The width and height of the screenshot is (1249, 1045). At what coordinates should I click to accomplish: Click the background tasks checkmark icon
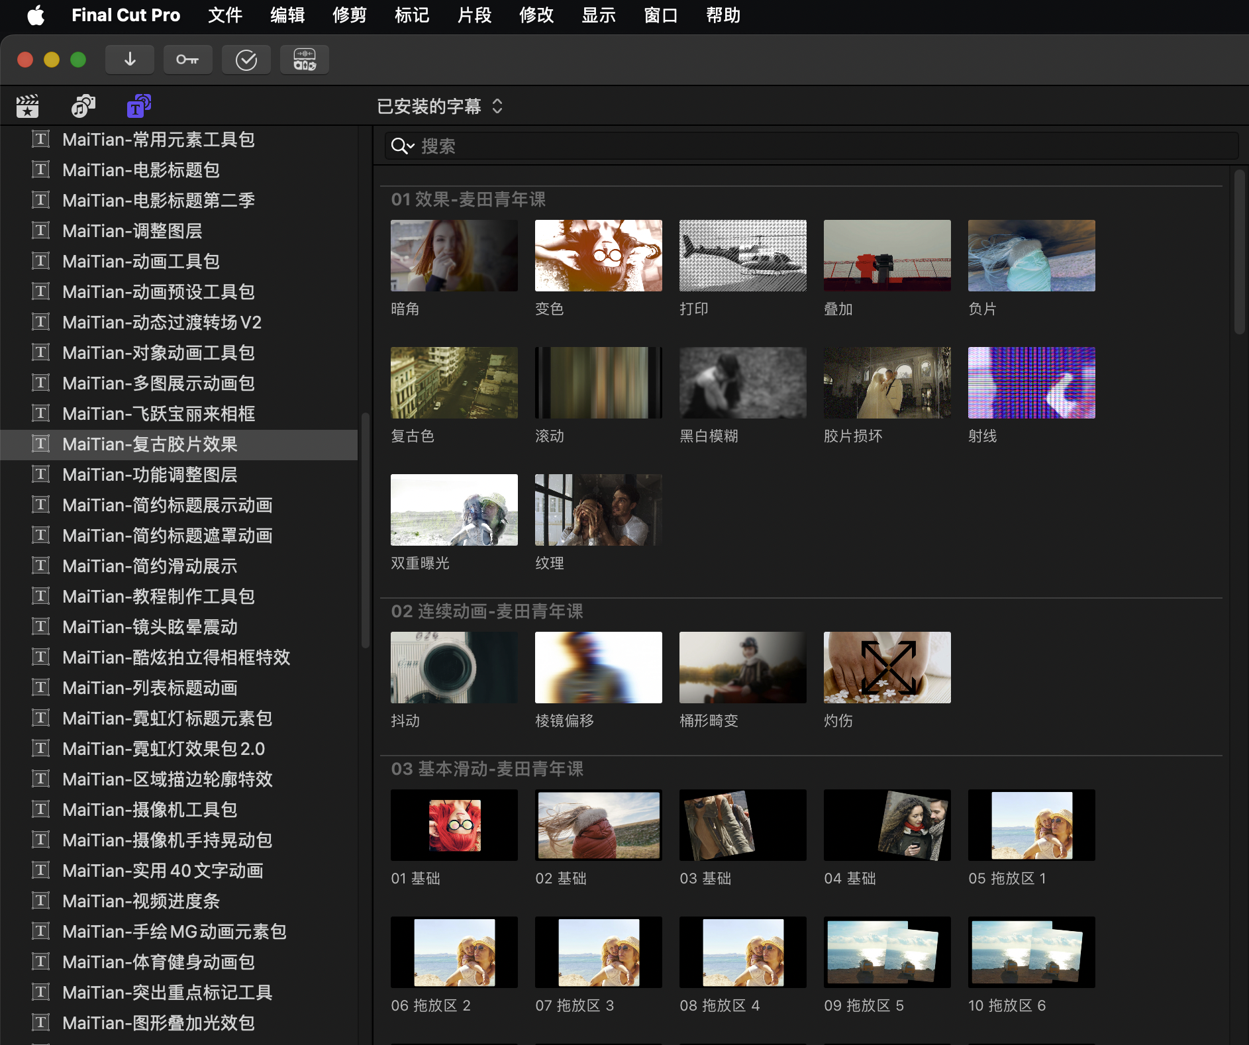pos(246,60)
